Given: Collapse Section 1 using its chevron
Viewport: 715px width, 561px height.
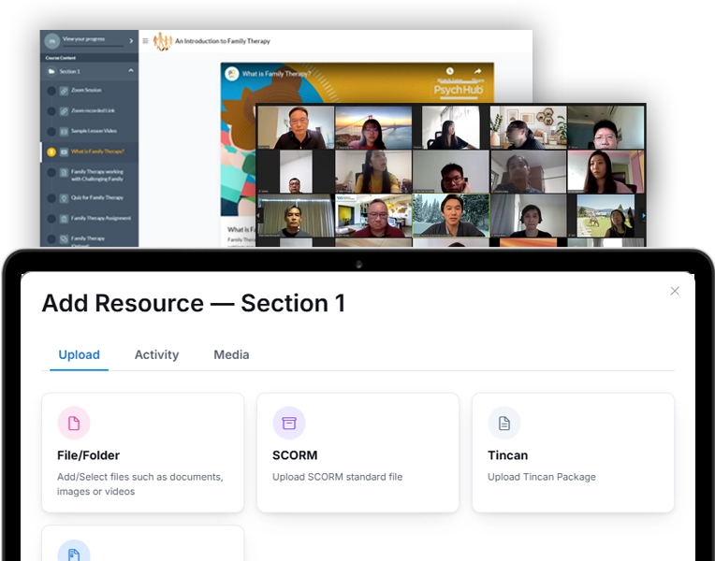Looking at the screenshot, I should tap(131, 71).
